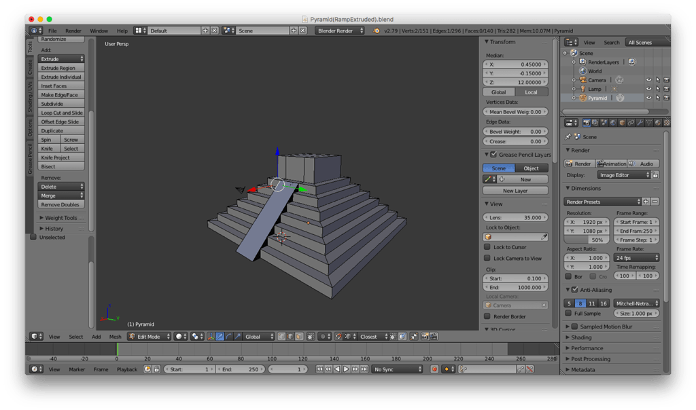Click the Subdivide button
Image resolution: width=696 pixels, height=410 pixels.
(61, 104)
